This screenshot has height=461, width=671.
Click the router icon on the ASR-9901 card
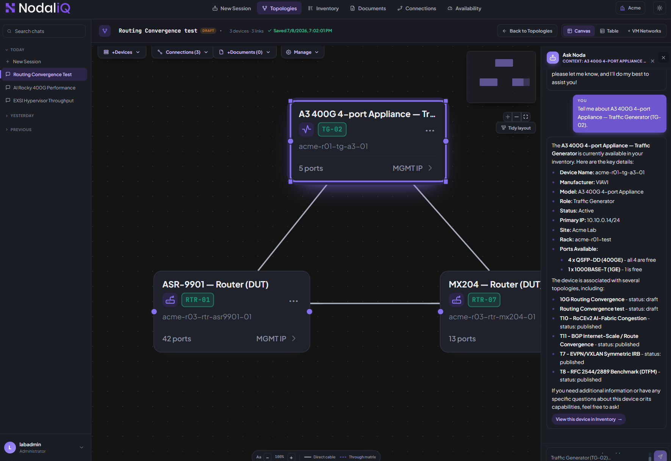170,300
